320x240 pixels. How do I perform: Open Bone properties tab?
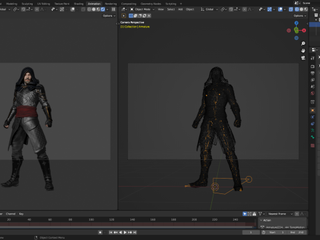coord(313,137)
